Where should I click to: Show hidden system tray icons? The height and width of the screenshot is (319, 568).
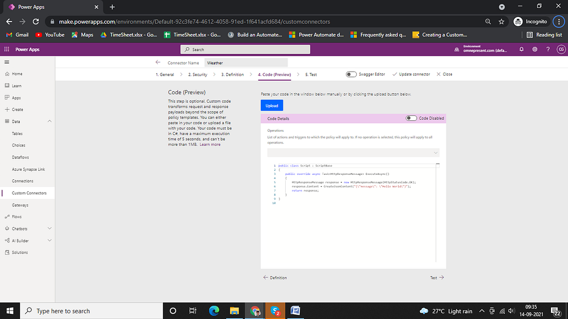tap(482, 311)
